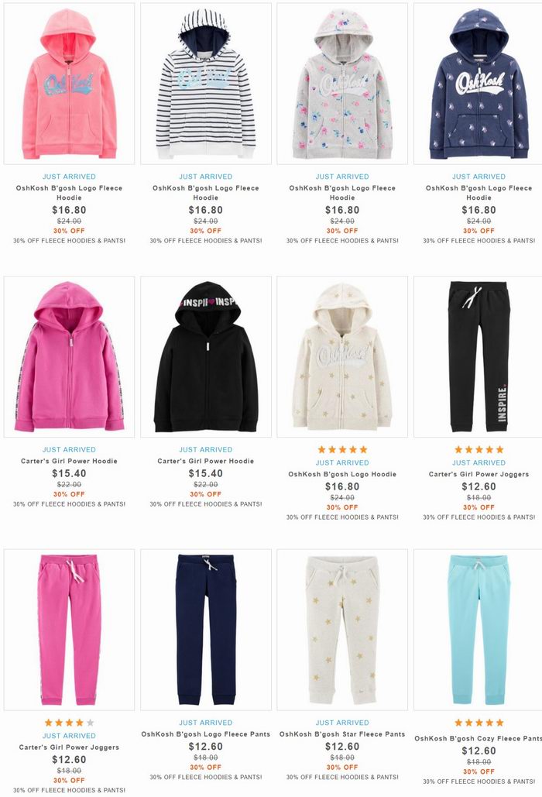542x797 pixels.
Task: Open the pink Carter's Girl Power Joggers image
Action: click(x=69, y=630)
